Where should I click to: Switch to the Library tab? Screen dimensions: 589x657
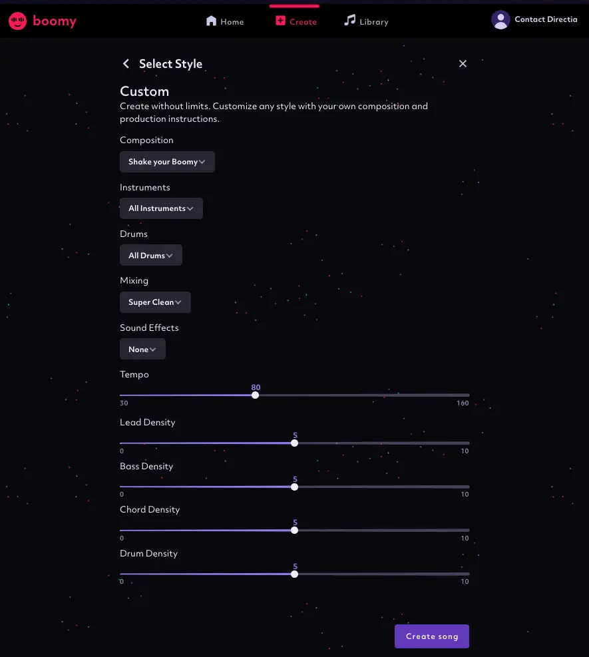point(366,21)
